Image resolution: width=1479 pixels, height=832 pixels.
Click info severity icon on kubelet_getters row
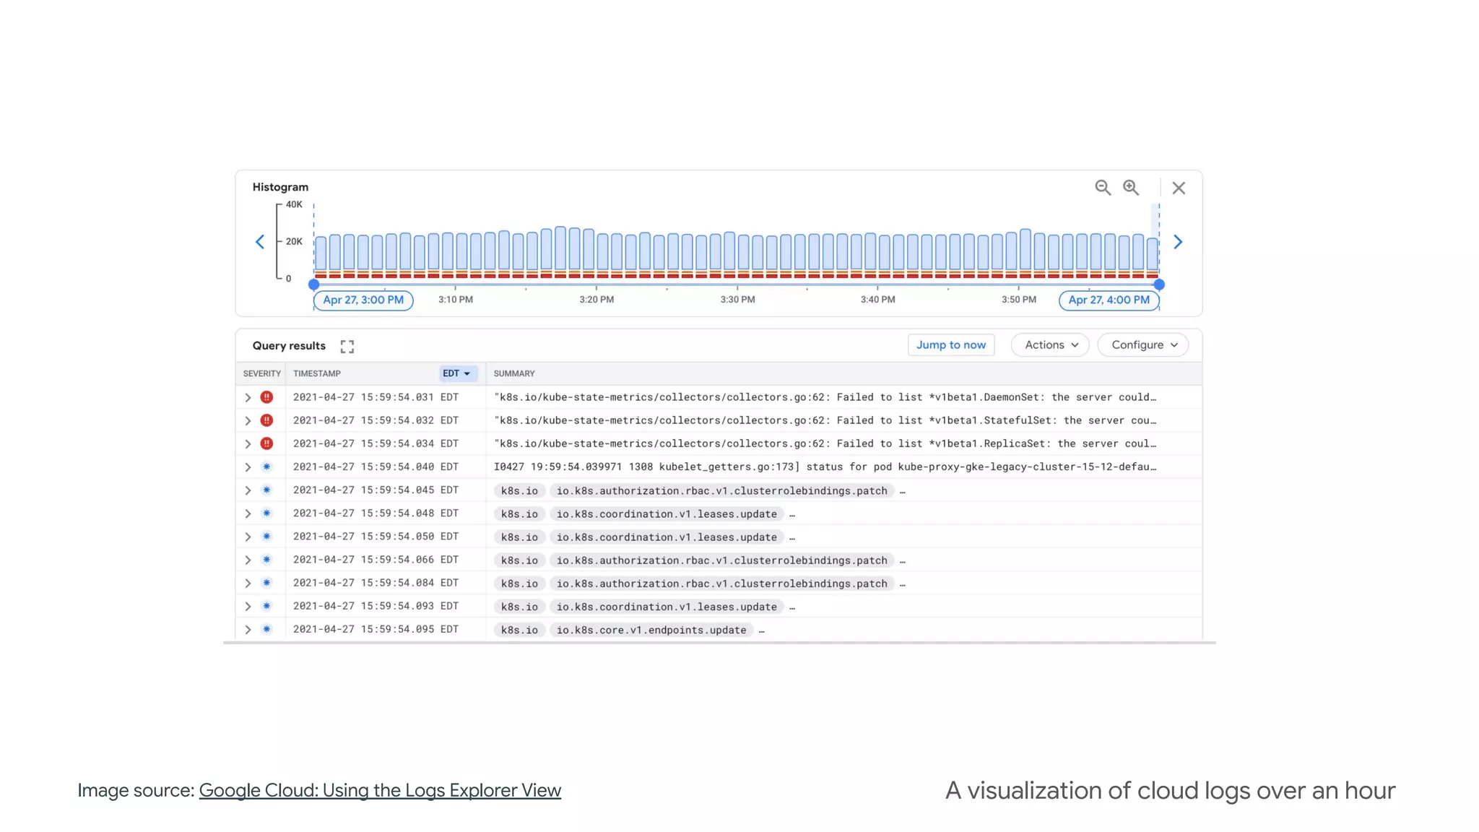point(266,467)
